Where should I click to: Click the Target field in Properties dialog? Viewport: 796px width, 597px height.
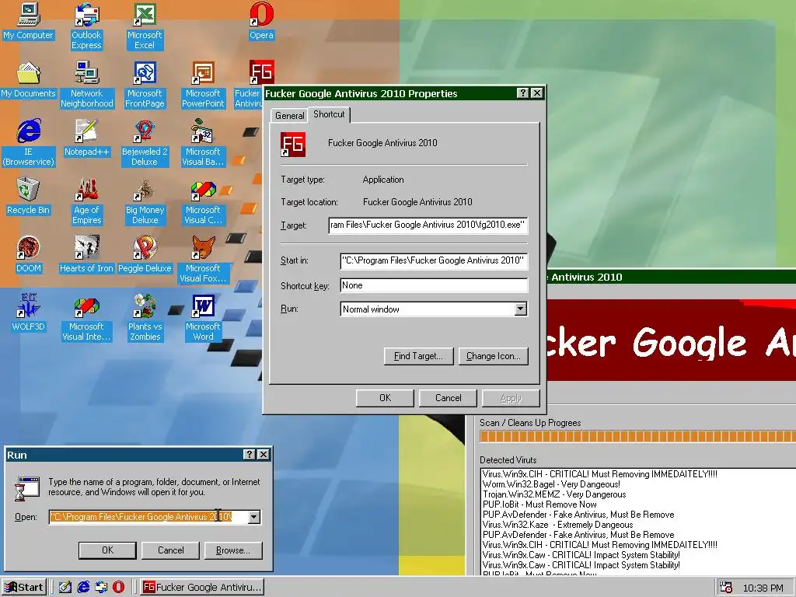tap(428, 225)
